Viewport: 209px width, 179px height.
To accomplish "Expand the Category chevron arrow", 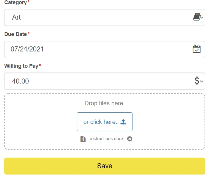I will 202,18.
